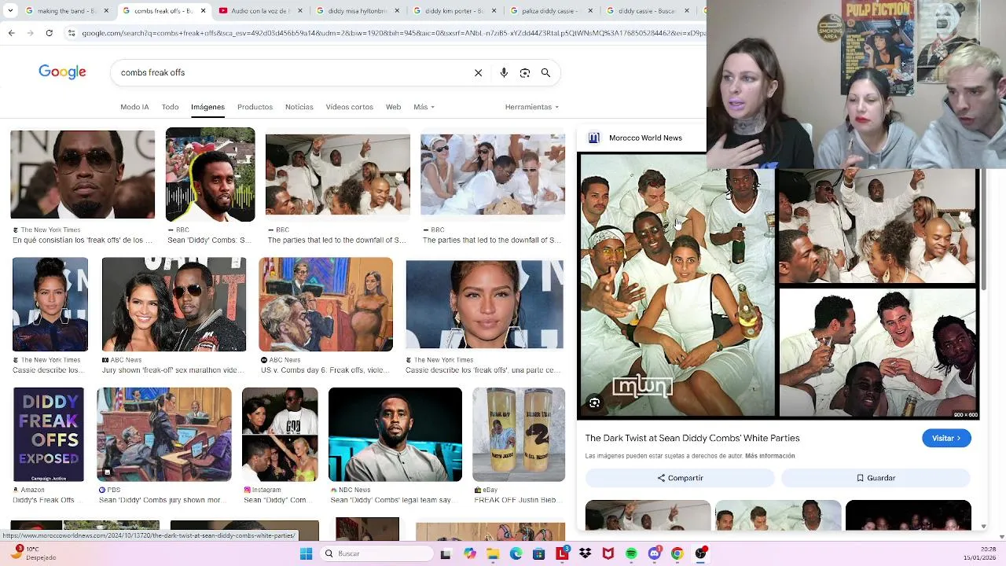Open OBS Studio from the taskbar
1006x566 pixels.
[700, 553]
